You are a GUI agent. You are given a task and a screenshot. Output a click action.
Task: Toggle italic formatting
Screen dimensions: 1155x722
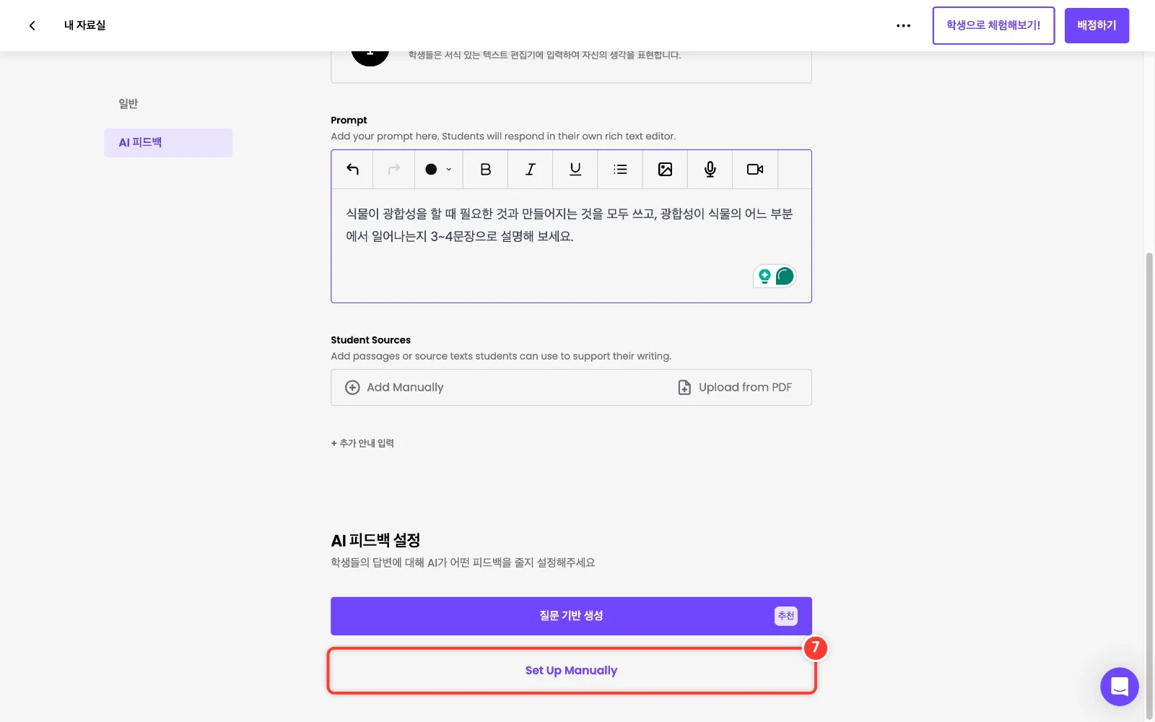point(531,169)
